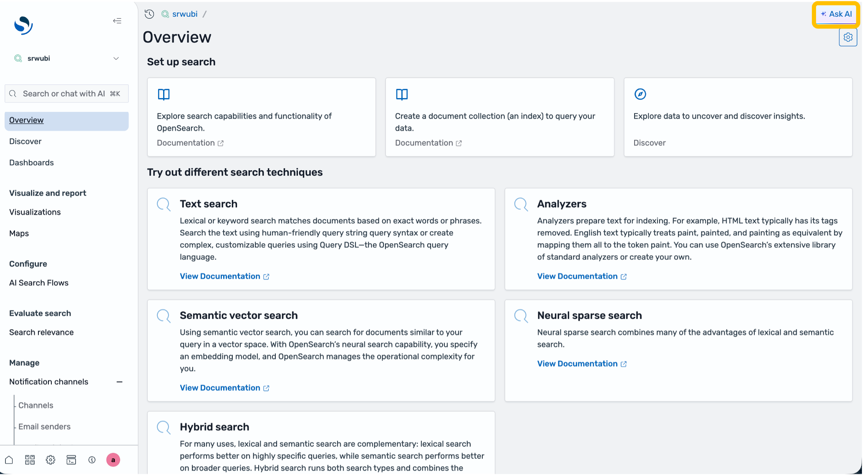
Task: Go to Dashboards in the sidebar
Action: point(31,163)
